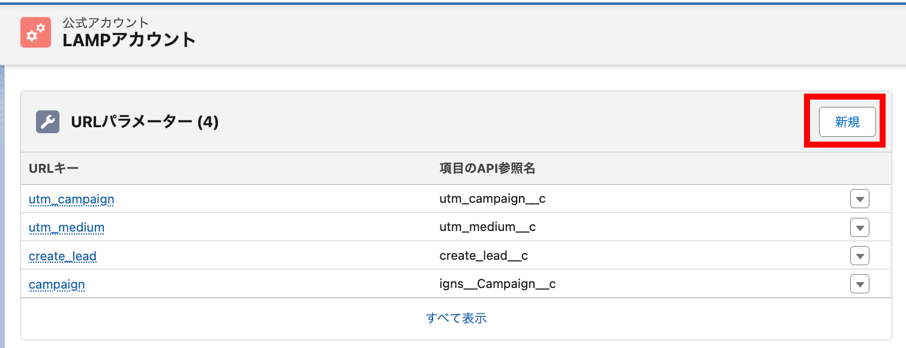
Task: Click the すべて表示 link
Action: tap(456, 318)
